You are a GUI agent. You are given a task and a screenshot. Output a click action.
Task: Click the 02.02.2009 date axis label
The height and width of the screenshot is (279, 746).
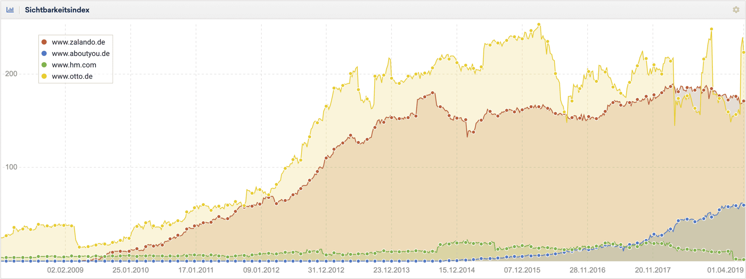65,270
